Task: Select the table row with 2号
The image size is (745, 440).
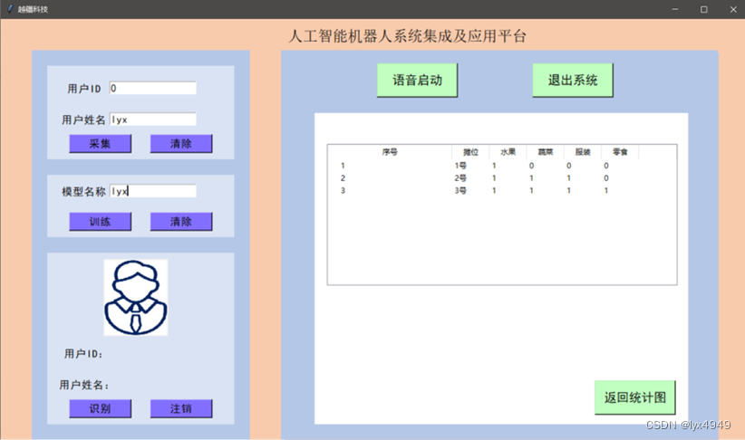Action: pyautogui.click(x=502, y=178)
